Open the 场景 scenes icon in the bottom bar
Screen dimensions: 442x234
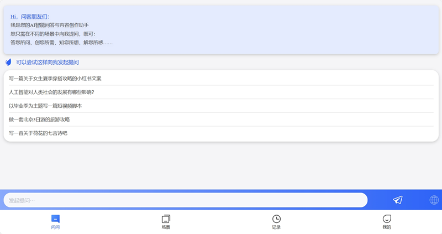(166, 219)
